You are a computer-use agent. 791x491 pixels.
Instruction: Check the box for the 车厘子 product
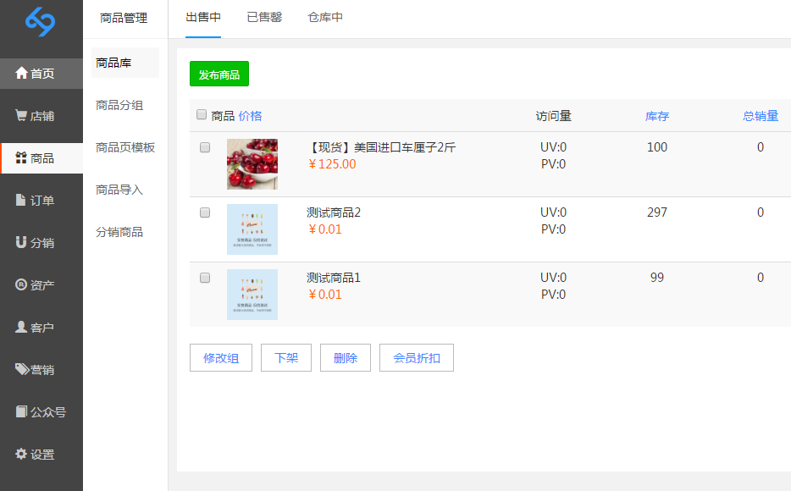point(205,147)
